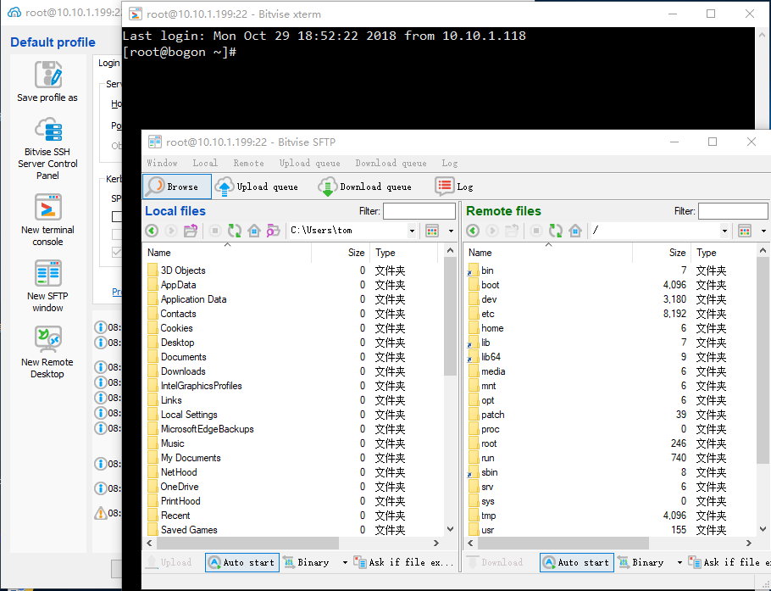Image resolution: width=771 pixels, height=591 pixels.
Task: Click Local files horizontal scrollbar thumb
Action: click(x=247, y=543)
